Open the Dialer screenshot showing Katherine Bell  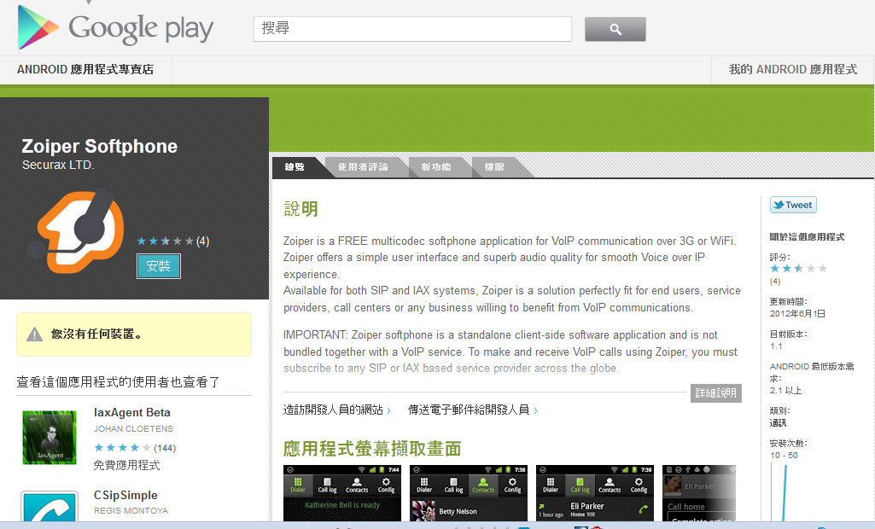click(342, 493)
